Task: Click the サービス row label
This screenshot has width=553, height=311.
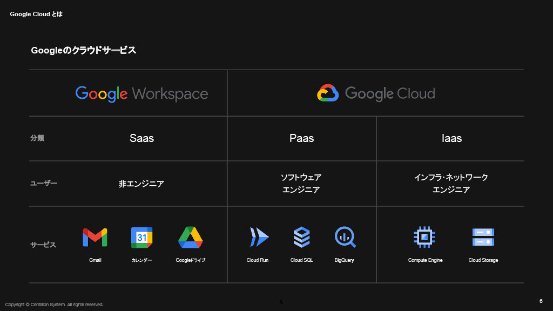Action: (x=43, y=245)
